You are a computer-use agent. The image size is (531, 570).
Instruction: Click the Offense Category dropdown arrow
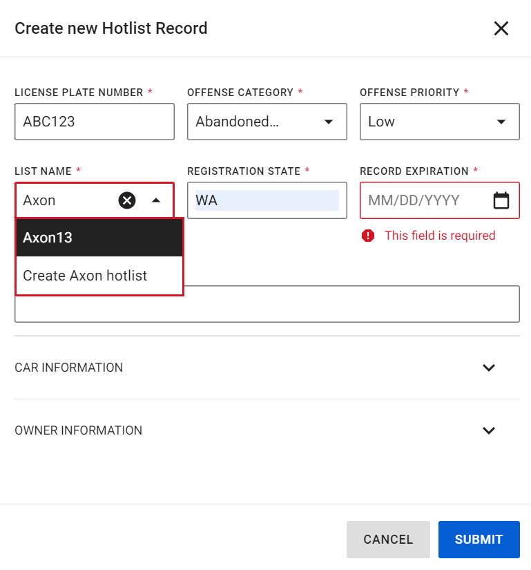point(329,122)
